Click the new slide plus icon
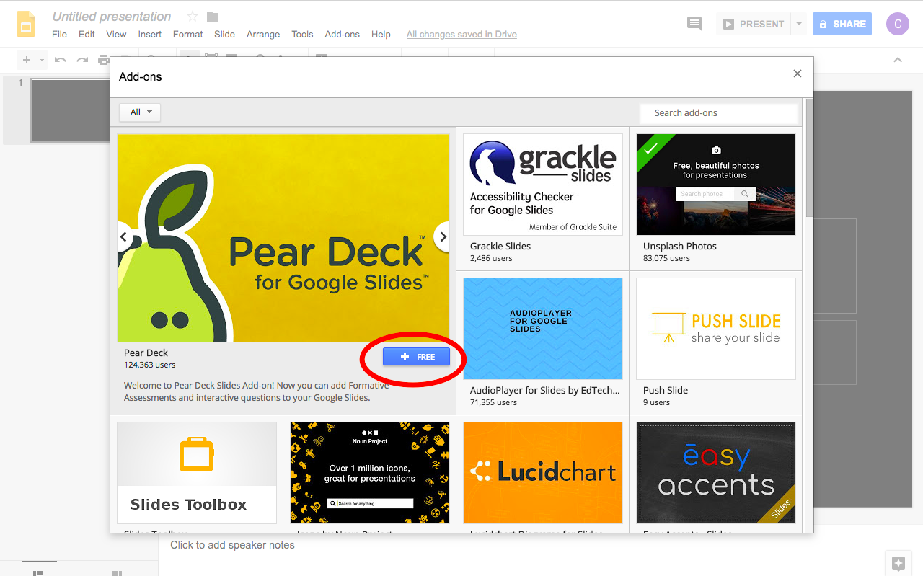The width and height of the screenshot is (923, 576). coord(27,60)
